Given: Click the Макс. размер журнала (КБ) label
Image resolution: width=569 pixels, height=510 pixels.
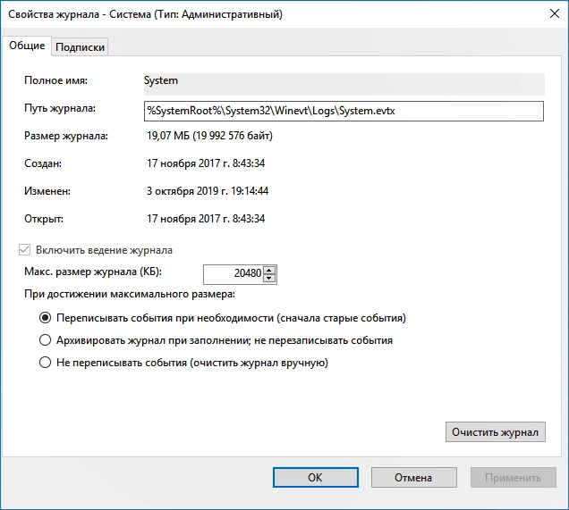Looking at the screenshot, I should click(93, 272).
